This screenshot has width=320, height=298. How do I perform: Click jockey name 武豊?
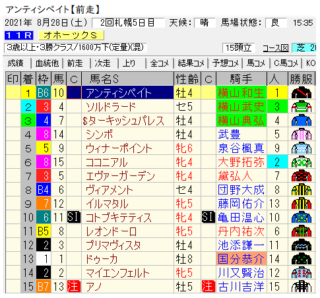click(229, 134)
